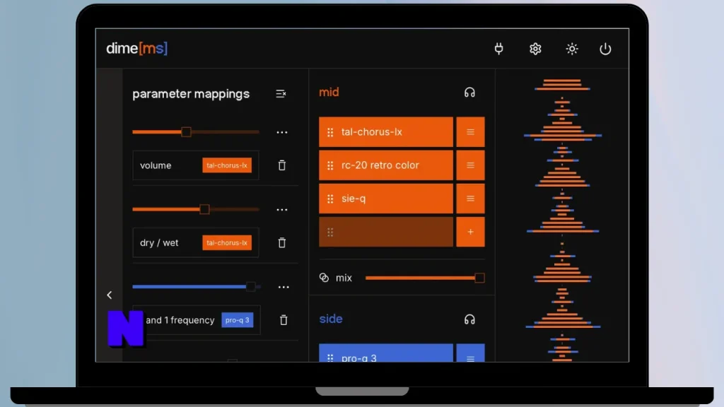The image size is (724, 407).
Task: Click the volume parameter label
Action: (x=156, y=165)
